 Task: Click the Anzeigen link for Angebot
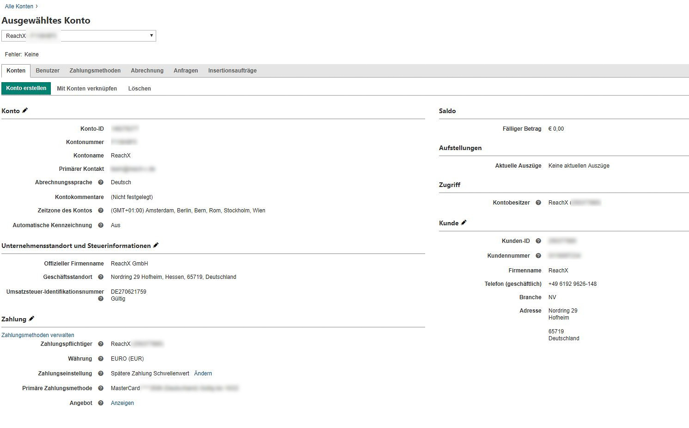[122, 403]
